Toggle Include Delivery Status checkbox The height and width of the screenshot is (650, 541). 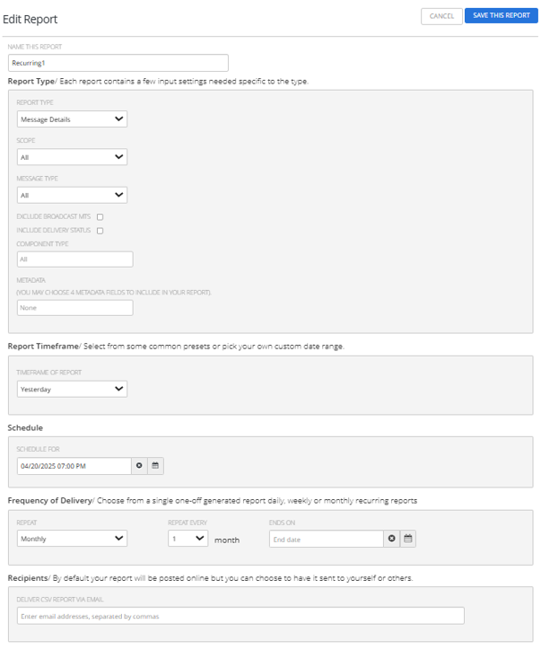click(100, 231)
